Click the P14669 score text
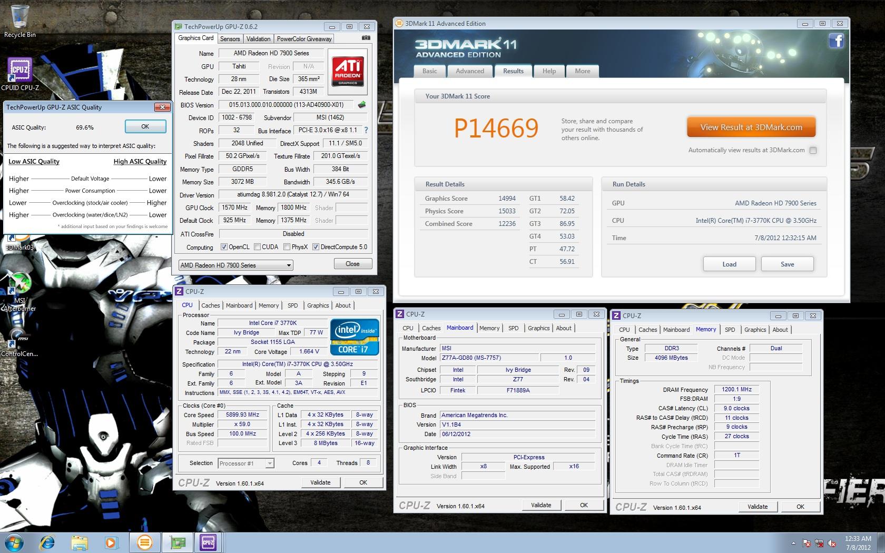Screen dimensions: 885x553 [x=496, y=128]
